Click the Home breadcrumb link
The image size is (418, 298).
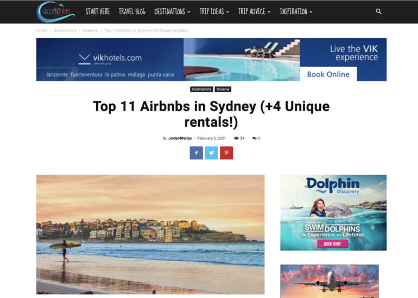pos(42,30)
